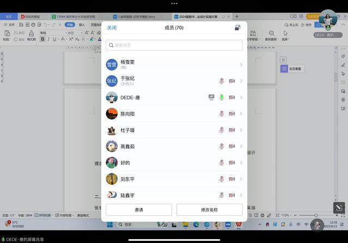Viewport: 348px width, 243px height.
Task: Click 于张纪's muted microphone icon
Action: click(x=222, y=81)
